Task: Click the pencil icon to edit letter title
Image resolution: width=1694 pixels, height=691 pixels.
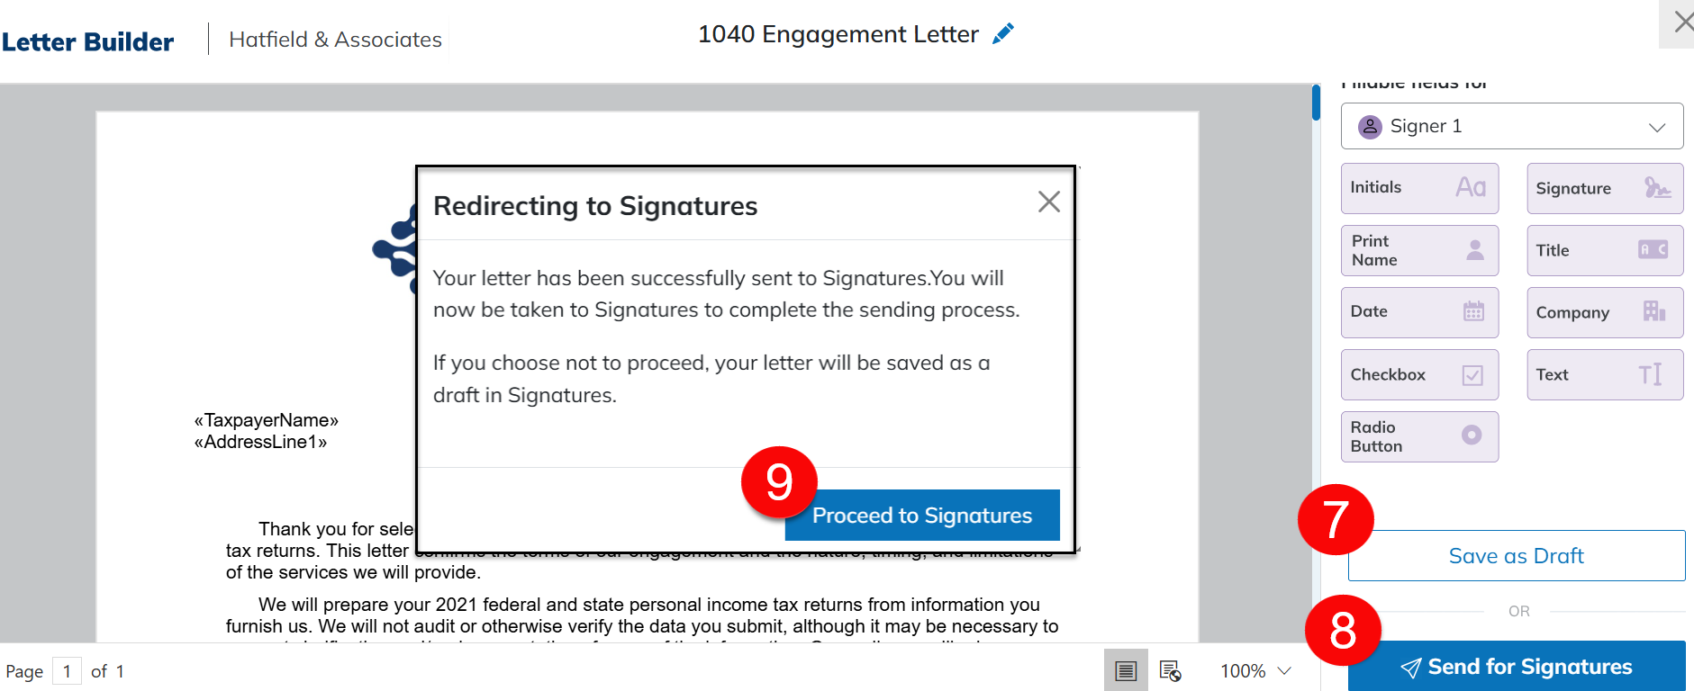Action: [1002, 34]
